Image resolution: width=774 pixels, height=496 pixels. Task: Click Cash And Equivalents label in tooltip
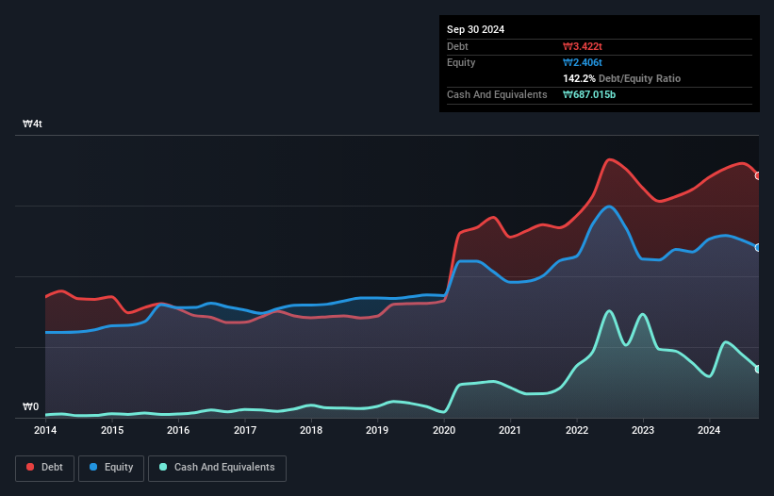coord(497,94)
